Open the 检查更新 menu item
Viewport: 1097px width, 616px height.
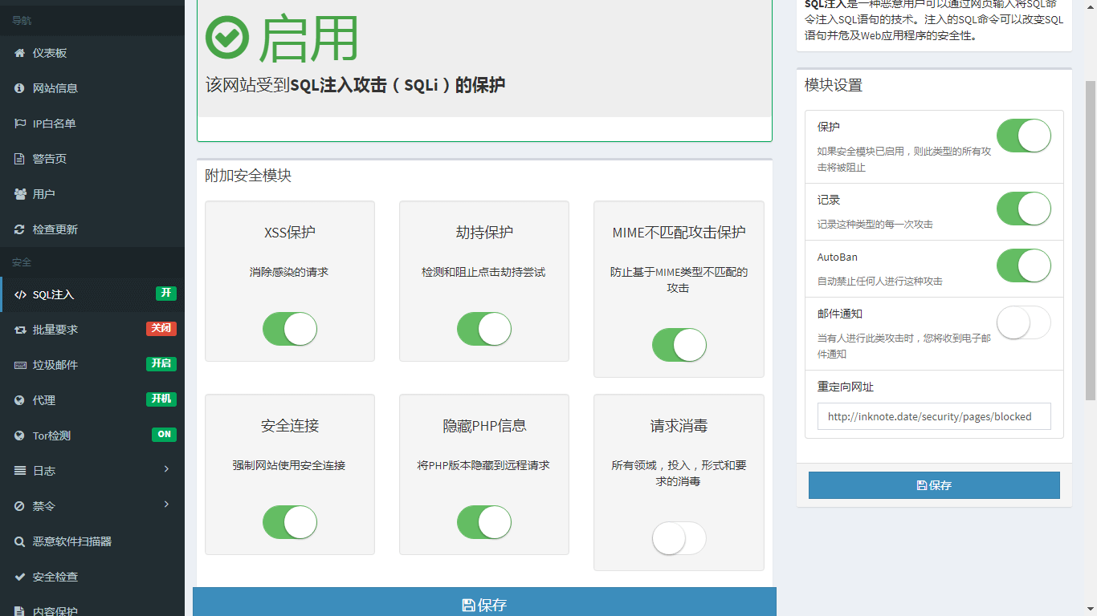coord(92,229)
